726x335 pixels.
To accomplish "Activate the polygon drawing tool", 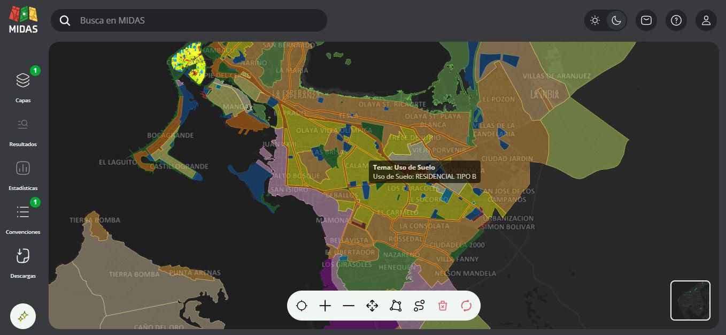I will coord(396,306).
